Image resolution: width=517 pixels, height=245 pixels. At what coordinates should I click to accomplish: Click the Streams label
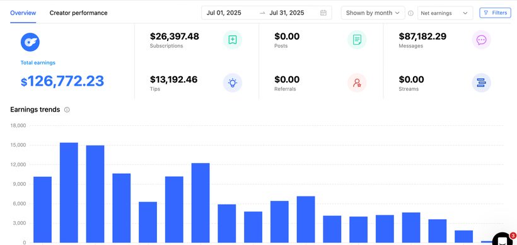coord(409,89)
